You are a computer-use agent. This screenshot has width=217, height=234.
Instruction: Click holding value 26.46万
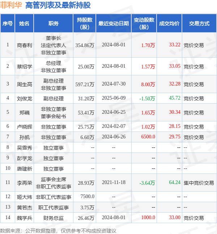point(86,218)
